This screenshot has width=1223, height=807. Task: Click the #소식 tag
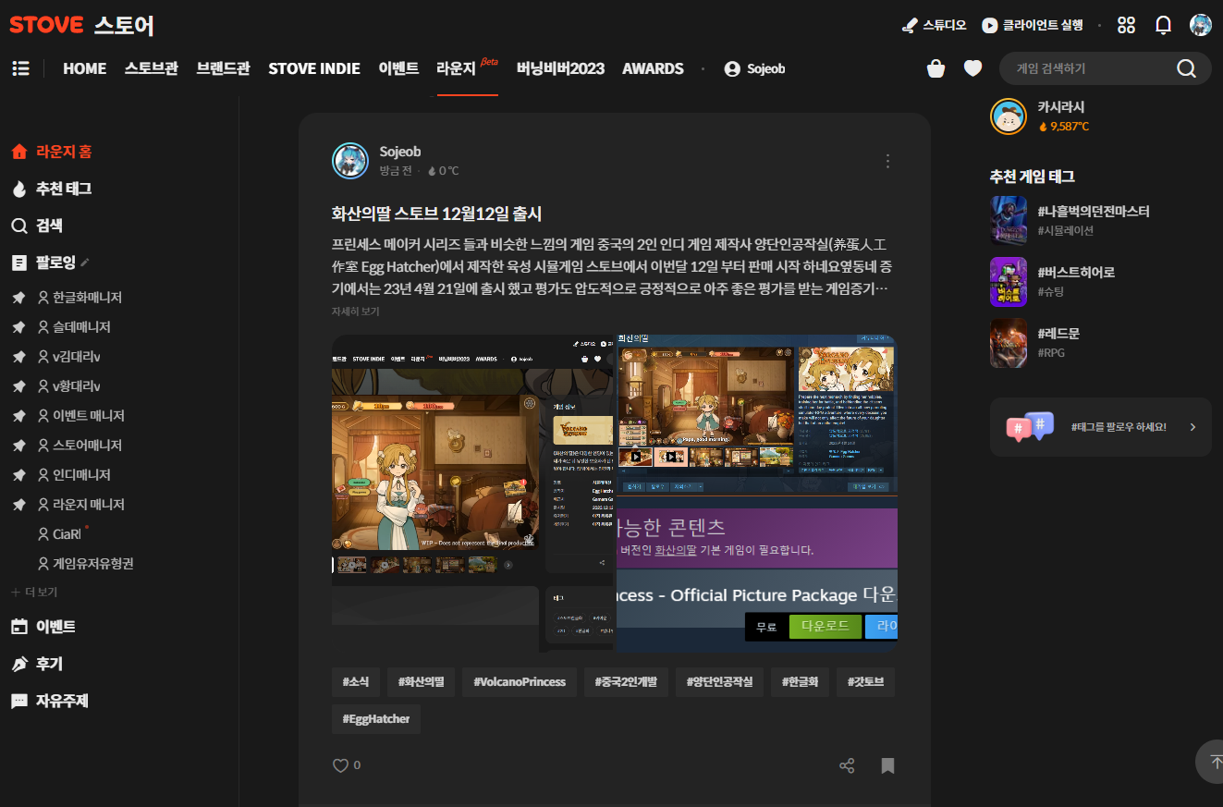(x=355, y=682)
